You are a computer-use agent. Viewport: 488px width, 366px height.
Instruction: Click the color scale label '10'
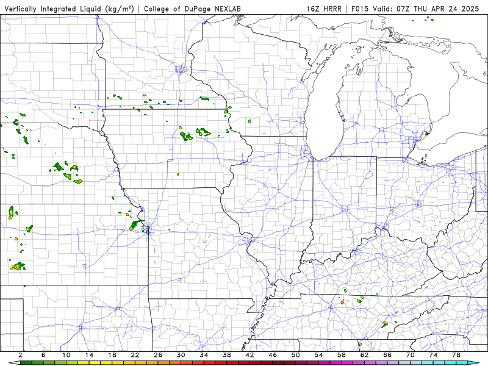click(66, 355)
